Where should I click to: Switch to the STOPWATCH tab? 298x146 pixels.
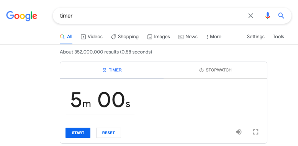[215, 70]
